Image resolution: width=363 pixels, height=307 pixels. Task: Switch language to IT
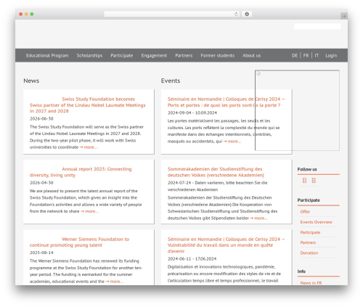pos(317,56)
